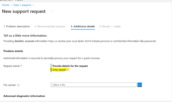
Task: Switch to Recommended solution tab
Action: click(x=50, y=26)
